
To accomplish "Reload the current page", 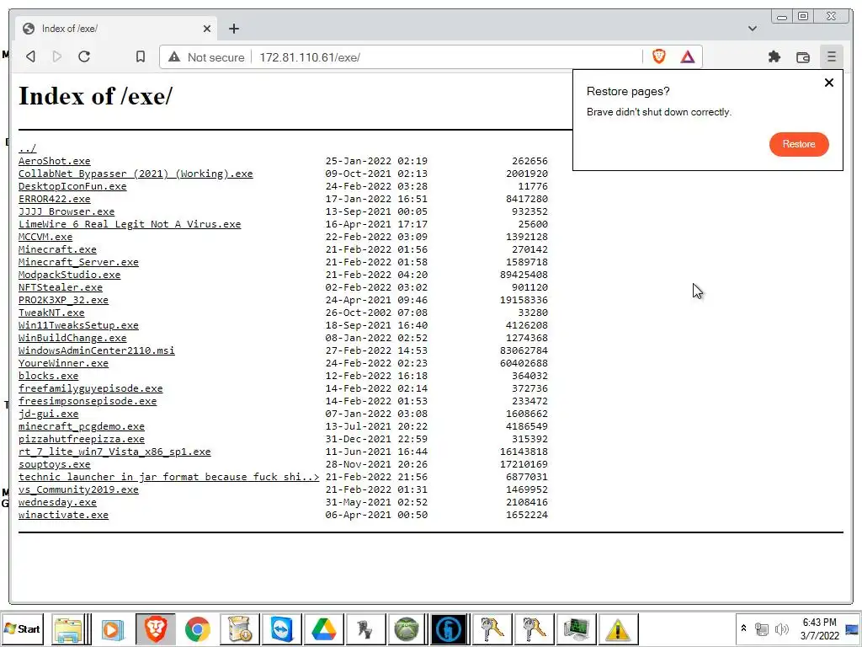I will click(x=84, y=56).
